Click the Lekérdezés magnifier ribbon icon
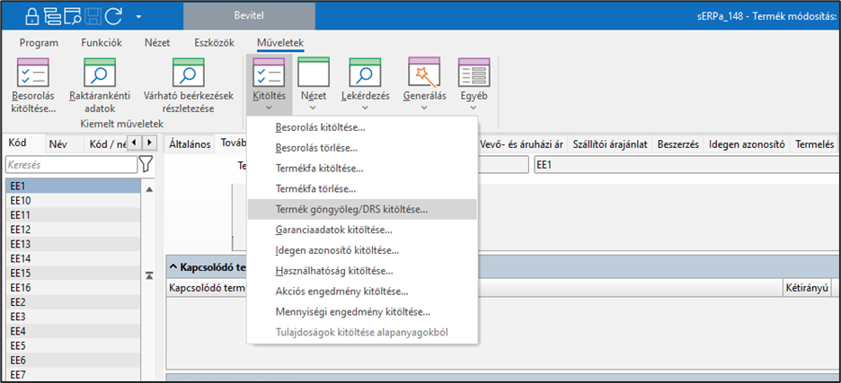Image resolution: width=841 pixels, height=383 pixels. [x=366, y=73]
